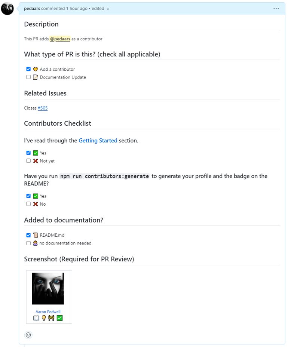291x347 pixels.
Task: Click the construction barrier emoji badge
Action: (x=51, y=318)
